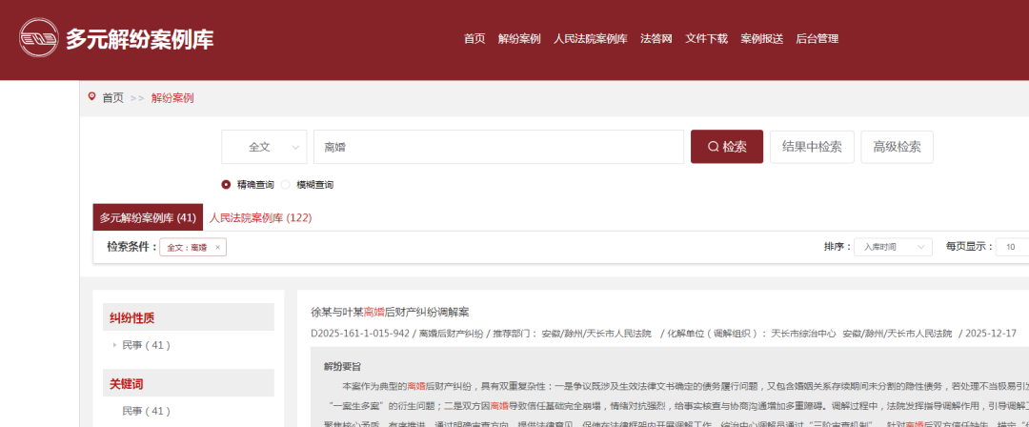Switch to 人民法院案例库 (122) results tab
Viewport: 1029px width, 427px height.
(261, 217)
